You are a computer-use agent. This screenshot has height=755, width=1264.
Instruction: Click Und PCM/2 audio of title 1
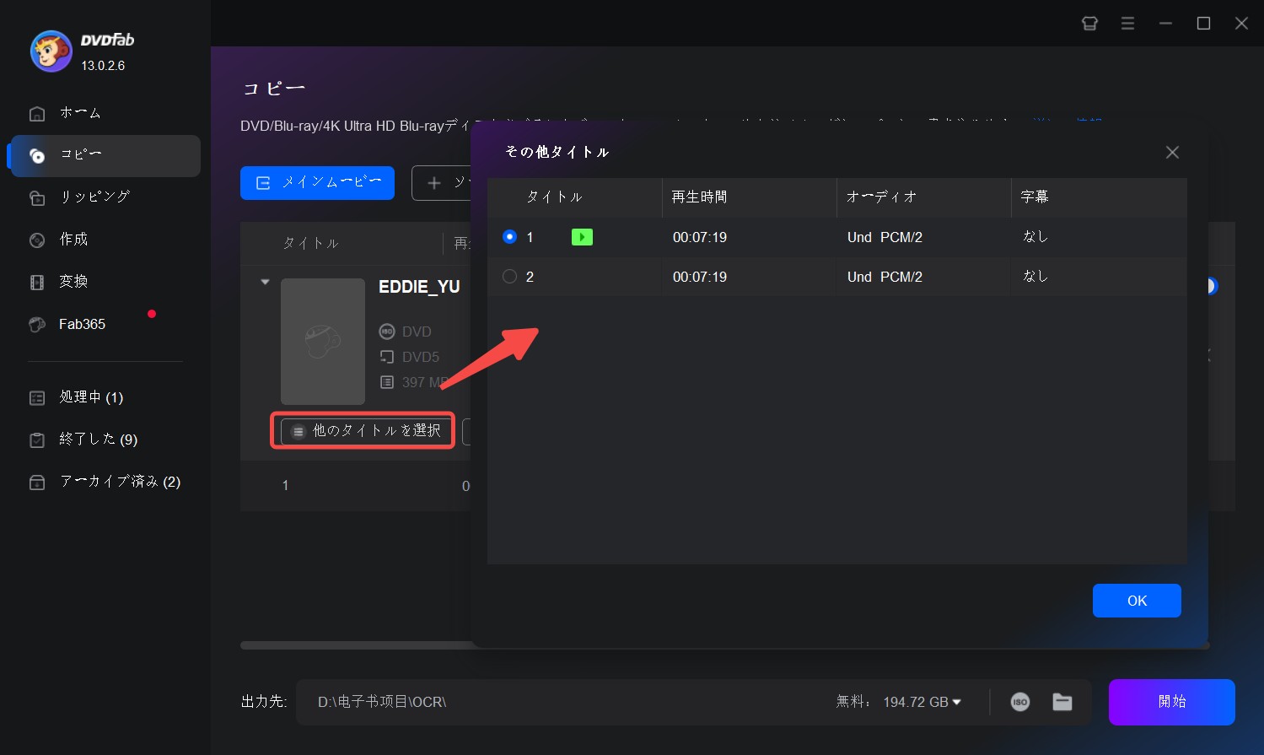coord(885,237)
